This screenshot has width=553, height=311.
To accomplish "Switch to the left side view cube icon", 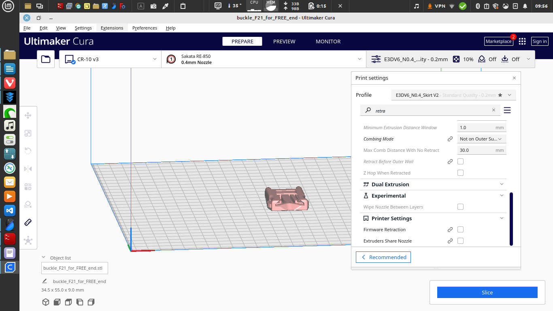I will [80, 302].
